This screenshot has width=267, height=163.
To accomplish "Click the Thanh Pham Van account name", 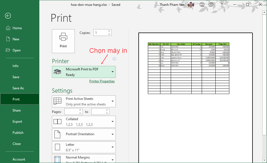I will coord(172,5).
